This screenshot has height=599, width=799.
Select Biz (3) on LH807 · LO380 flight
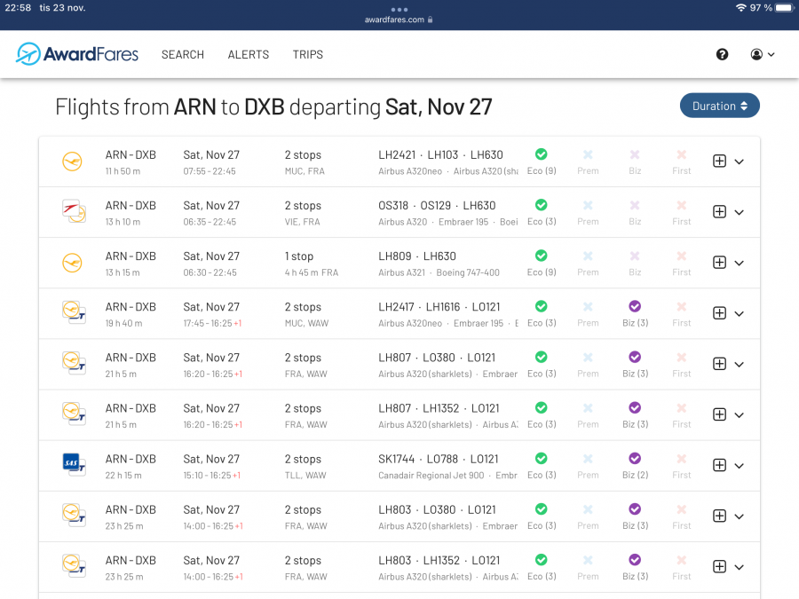[635, 365]
